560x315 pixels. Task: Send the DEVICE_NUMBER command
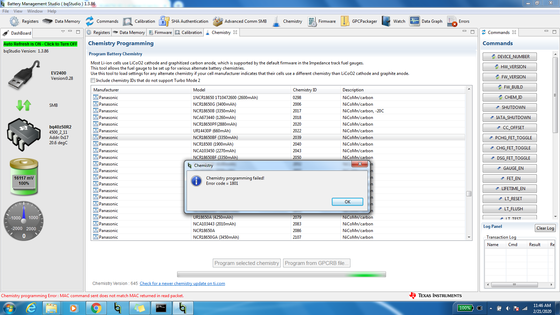click(510, 57)
